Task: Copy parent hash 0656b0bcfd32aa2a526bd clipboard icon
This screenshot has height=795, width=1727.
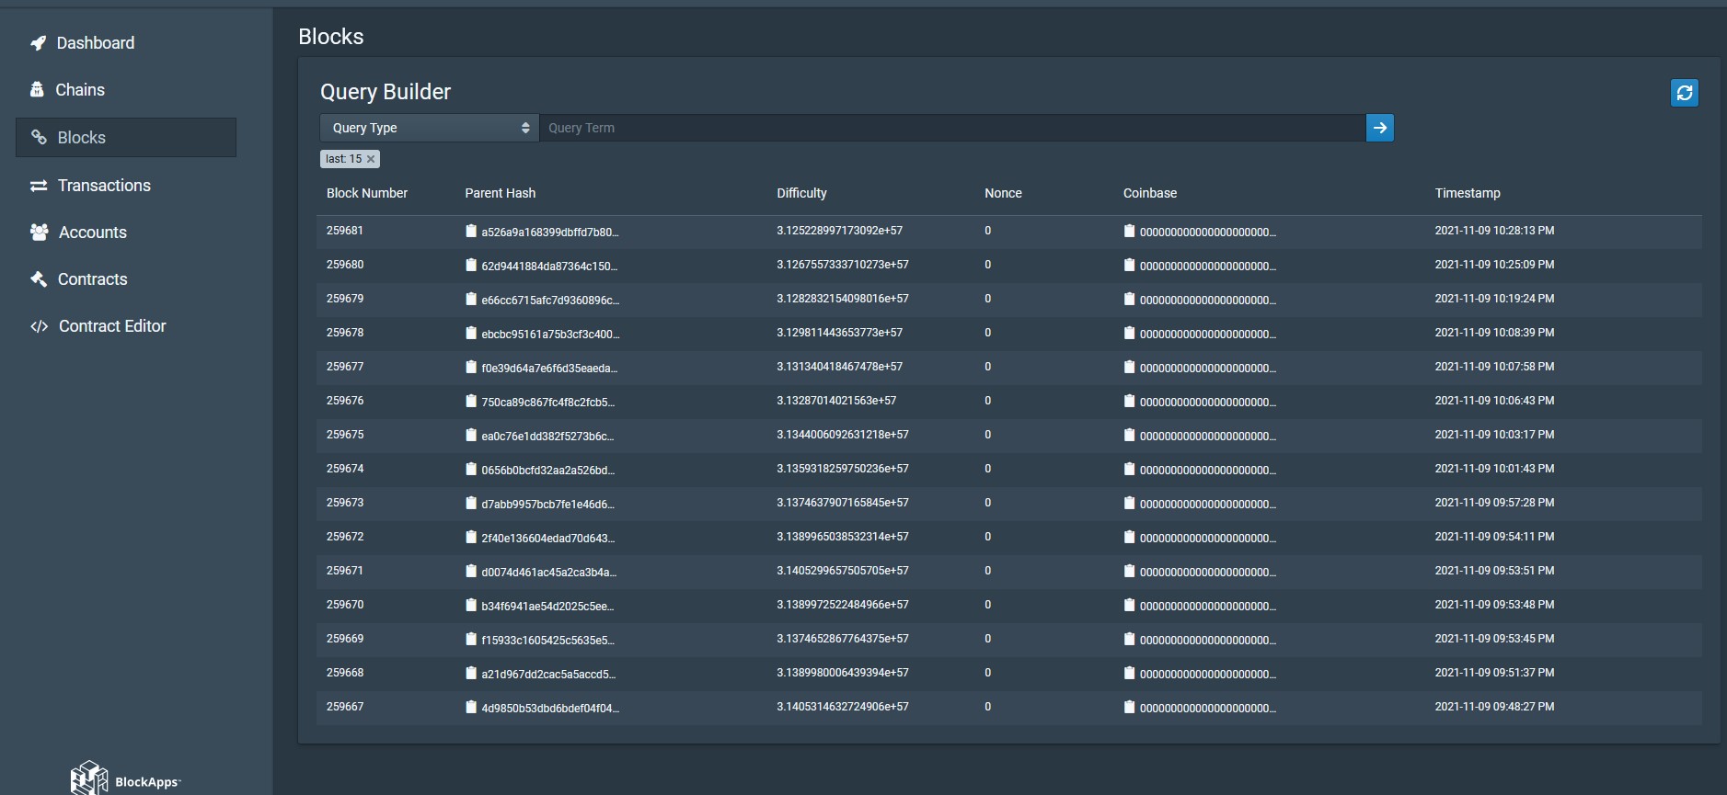Action: [471, 469]
